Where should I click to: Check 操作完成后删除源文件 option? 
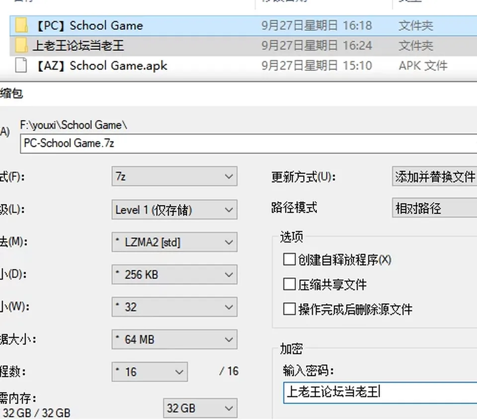coord(289,309)
